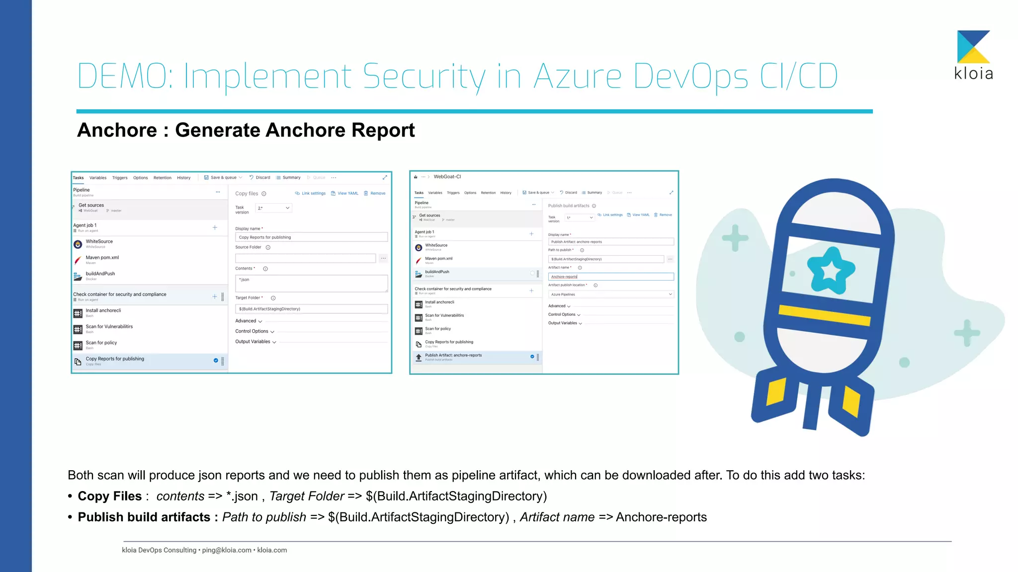Click View YAML in Copy files panel
The width and height of the screenshot is (1018, 572).
tap(344, 194)
